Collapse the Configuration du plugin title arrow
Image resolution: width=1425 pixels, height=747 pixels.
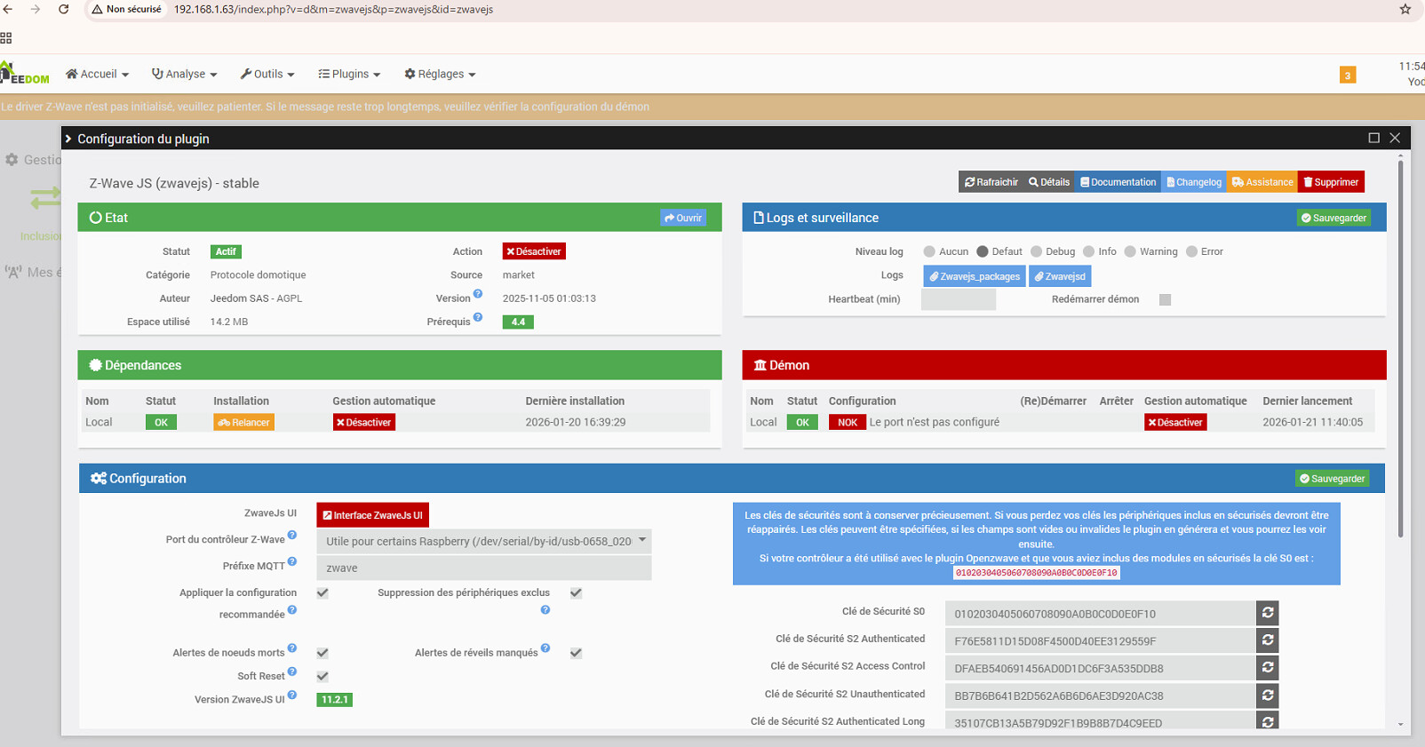point(68,139)
